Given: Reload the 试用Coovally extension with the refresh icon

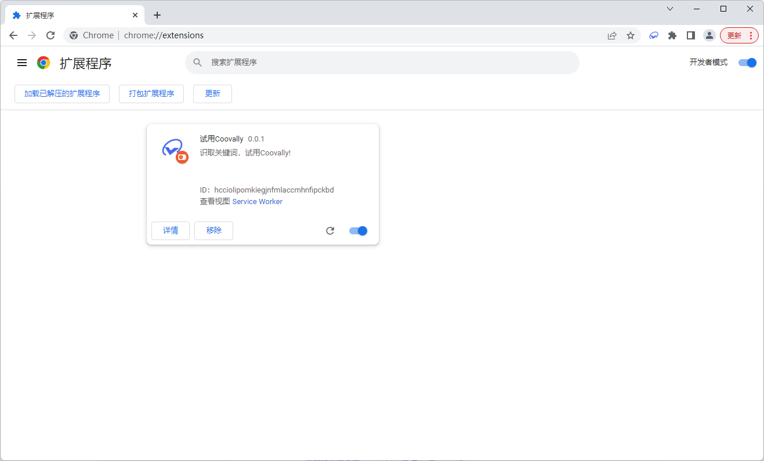Looking at the screenshot, I should [330, 231].
